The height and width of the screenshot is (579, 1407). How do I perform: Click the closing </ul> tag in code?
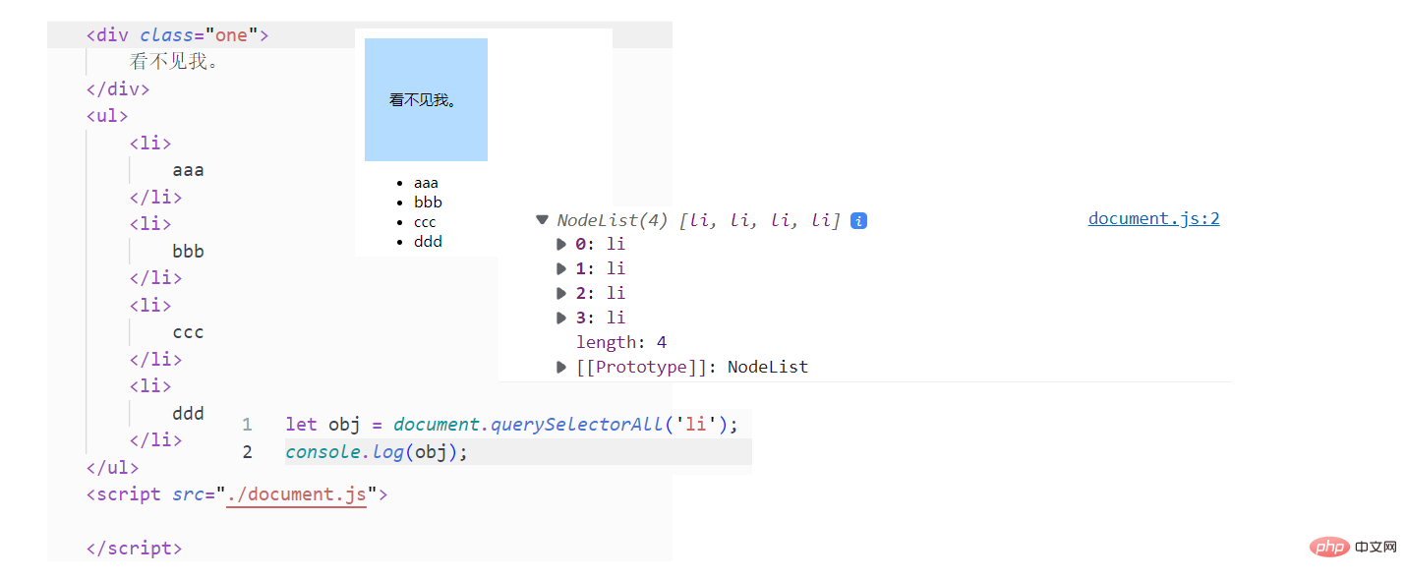pyautogui.click(x=112, y=467)
